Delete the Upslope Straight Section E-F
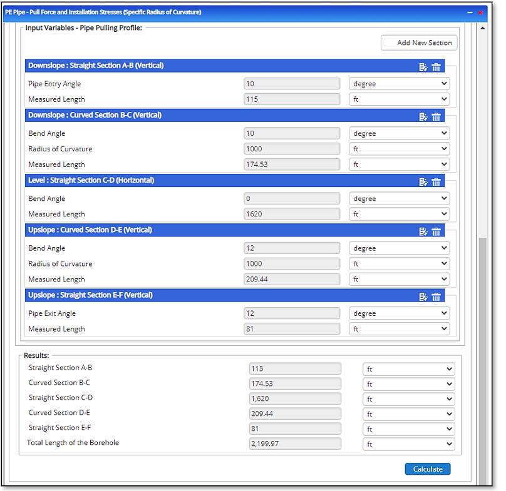The height and width of the screenshot is (491, 506). coord(436,296)
